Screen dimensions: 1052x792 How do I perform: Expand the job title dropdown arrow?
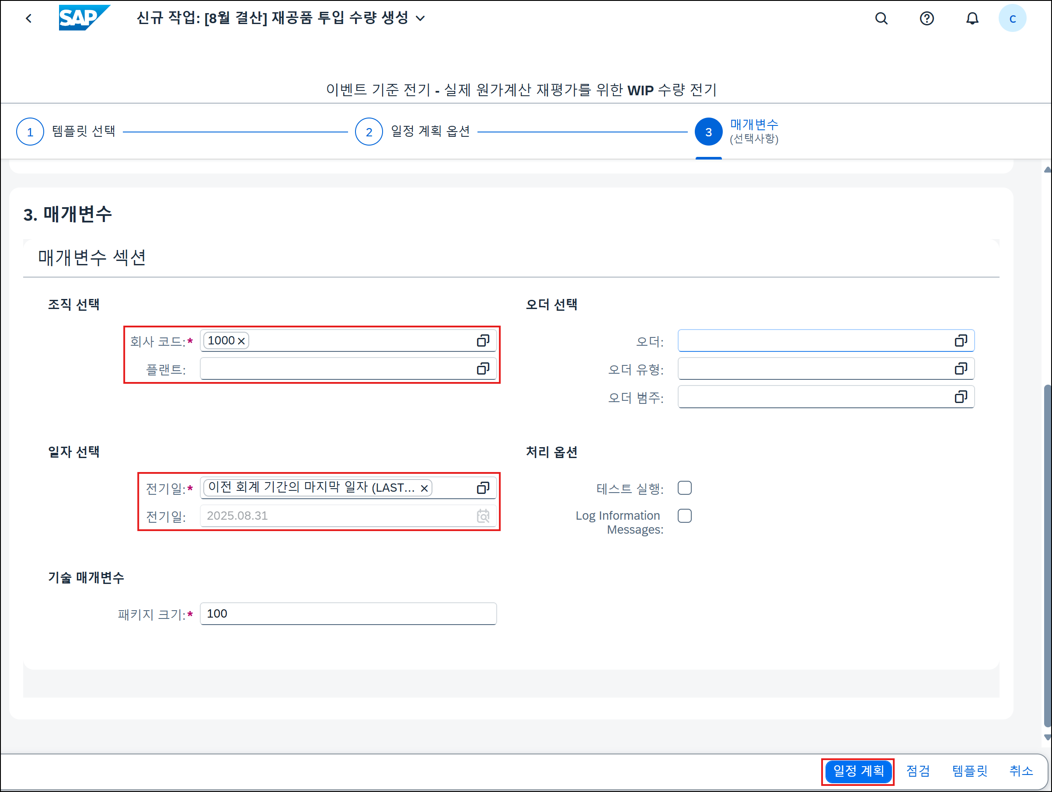pyautogui.click(x=421, y=18)
